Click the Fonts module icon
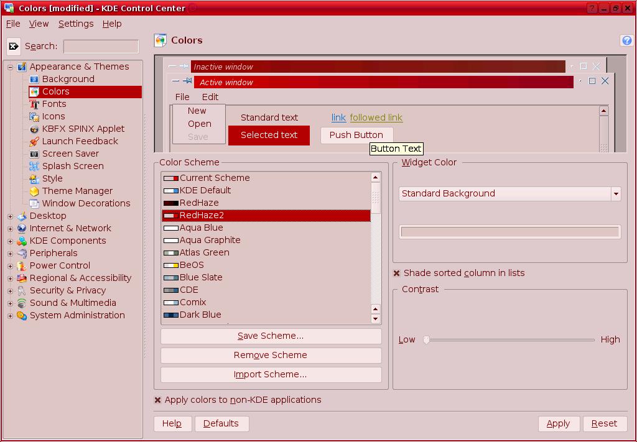This screenshot has height=442, width=637. pyautogui.click(x=34, y=104)
